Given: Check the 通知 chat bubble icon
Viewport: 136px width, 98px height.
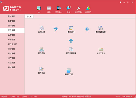Looking at the screenshot, I should 69,8.
